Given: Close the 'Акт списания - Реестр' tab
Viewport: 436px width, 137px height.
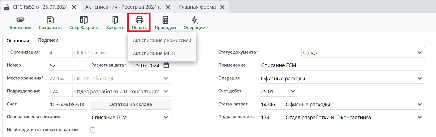Looking at the screenshot, I should 168,7.
